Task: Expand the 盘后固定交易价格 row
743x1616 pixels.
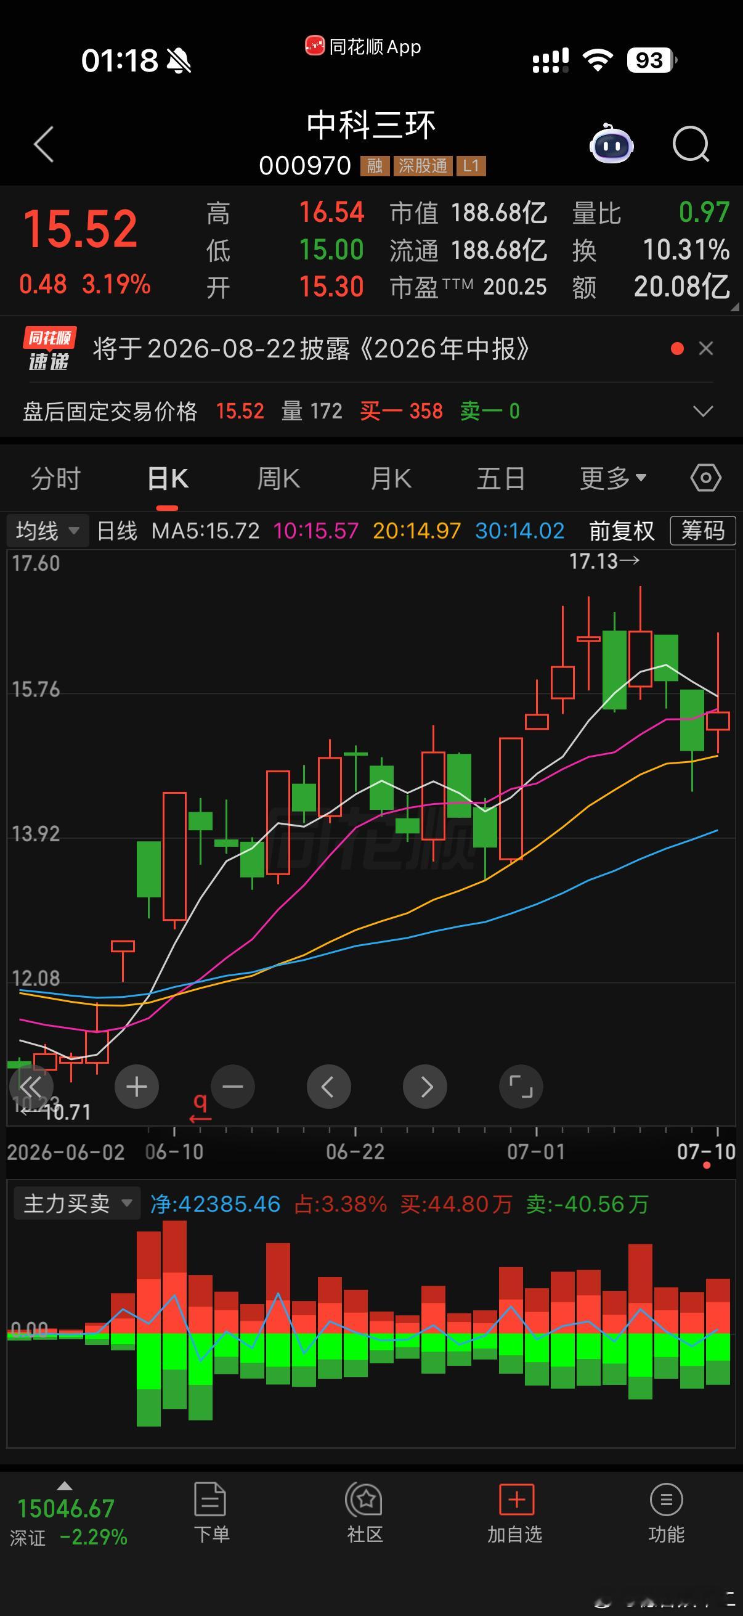Action: pos(704,412)
